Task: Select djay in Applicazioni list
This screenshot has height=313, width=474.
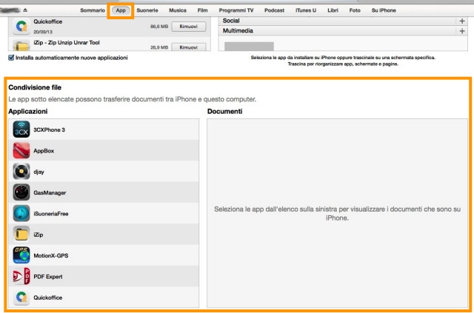Action: pyautogui.click(x=104, y=172)
